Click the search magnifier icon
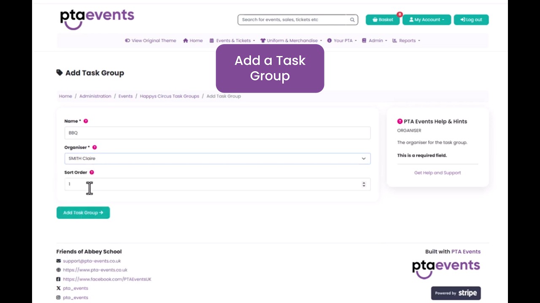540x303 pixels. pos(352,20)
